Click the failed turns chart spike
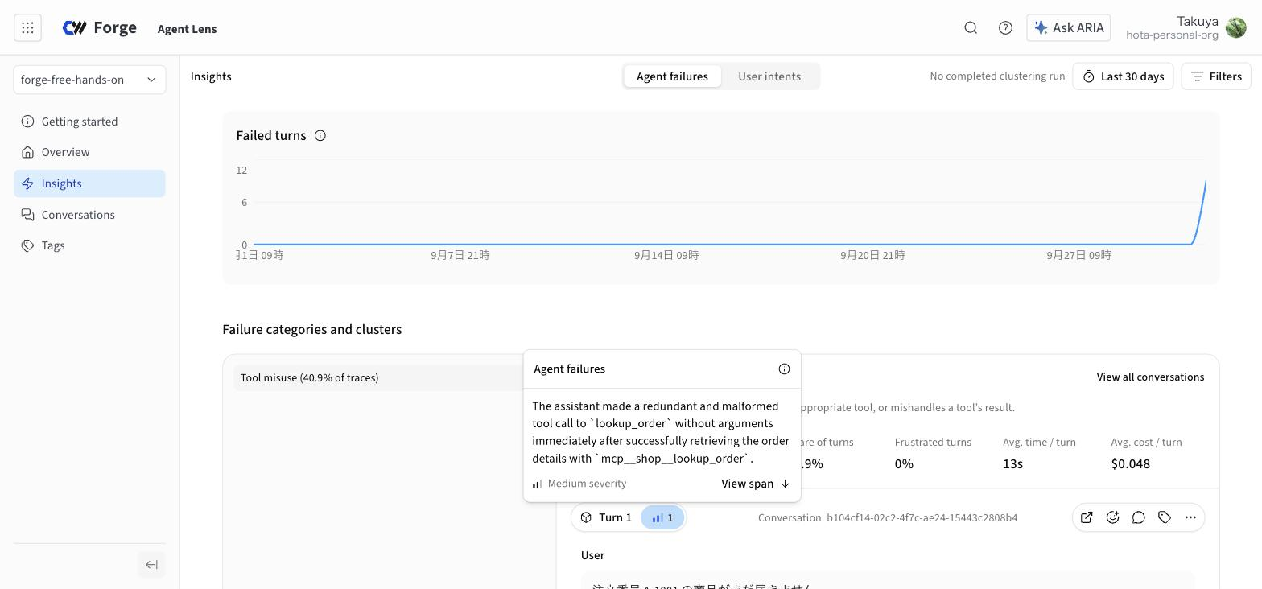The image size is (1262, 589). [x=1201, y=211]
